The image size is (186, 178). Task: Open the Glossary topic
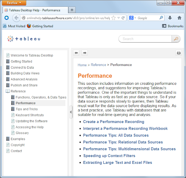(x=22, y=133)
